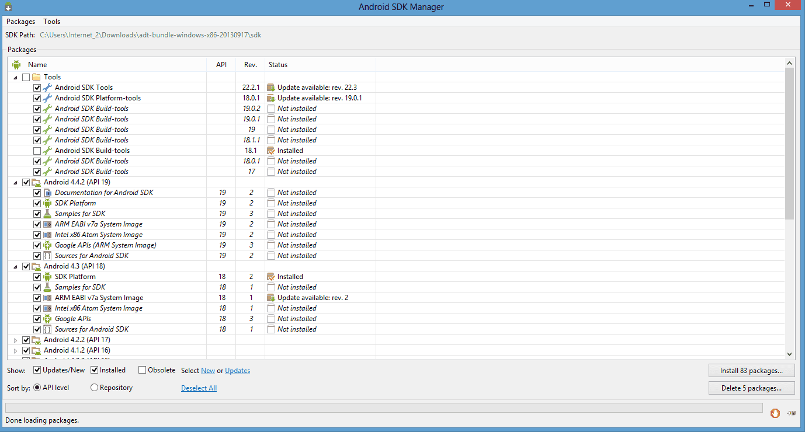
Task: Select the API 18 Samples for SDK row
Action: 397,287
